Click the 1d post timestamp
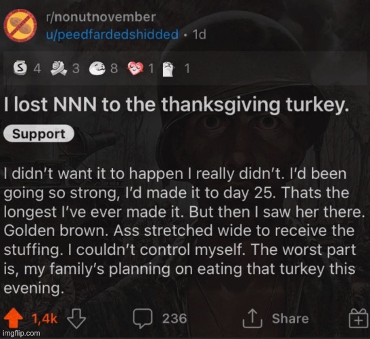 coord(200,35)
